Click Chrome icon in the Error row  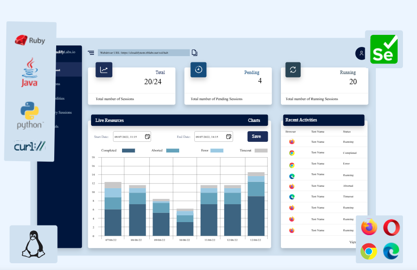click(x=292, y=165)
